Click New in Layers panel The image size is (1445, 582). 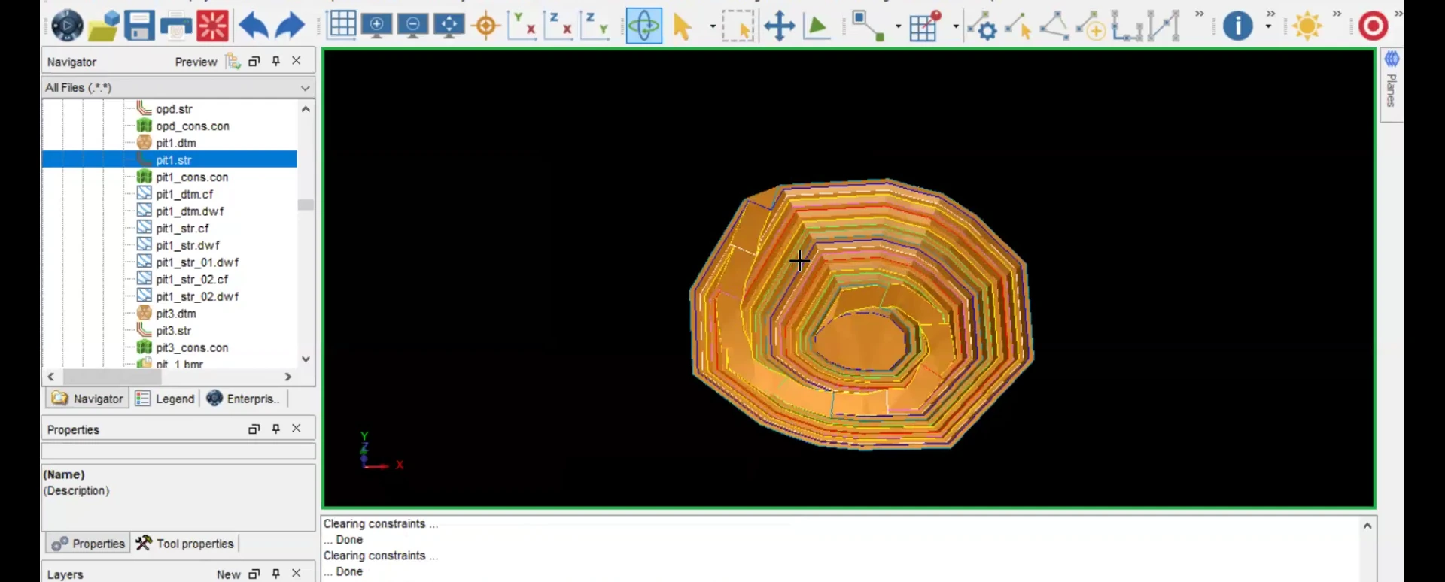pos(228,574)
